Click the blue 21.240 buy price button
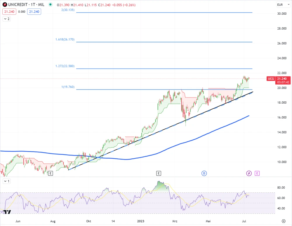The image size is (292, 226). click(x=34, y=12)
